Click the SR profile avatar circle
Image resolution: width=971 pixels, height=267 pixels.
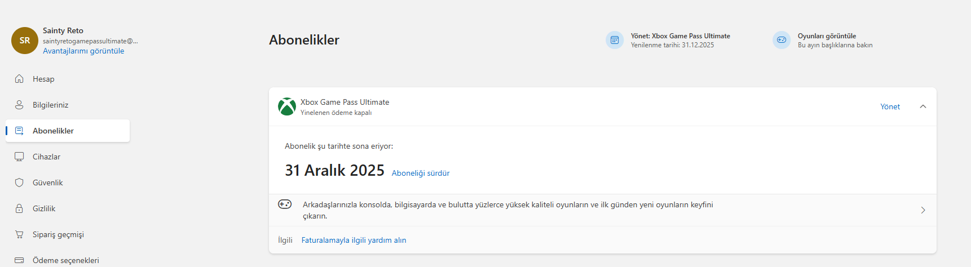point(25,41)
